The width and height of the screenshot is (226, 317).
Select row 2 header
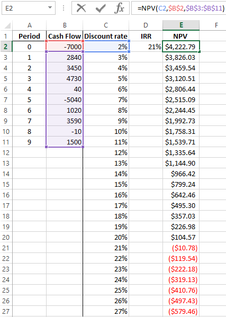pos(6,47)
